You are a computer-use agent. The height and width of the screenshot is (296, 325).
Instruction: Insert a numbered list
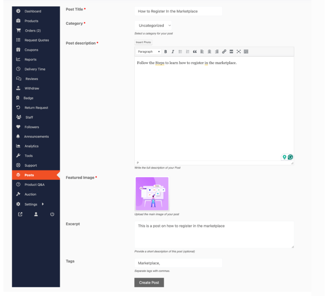click(187, 52)
